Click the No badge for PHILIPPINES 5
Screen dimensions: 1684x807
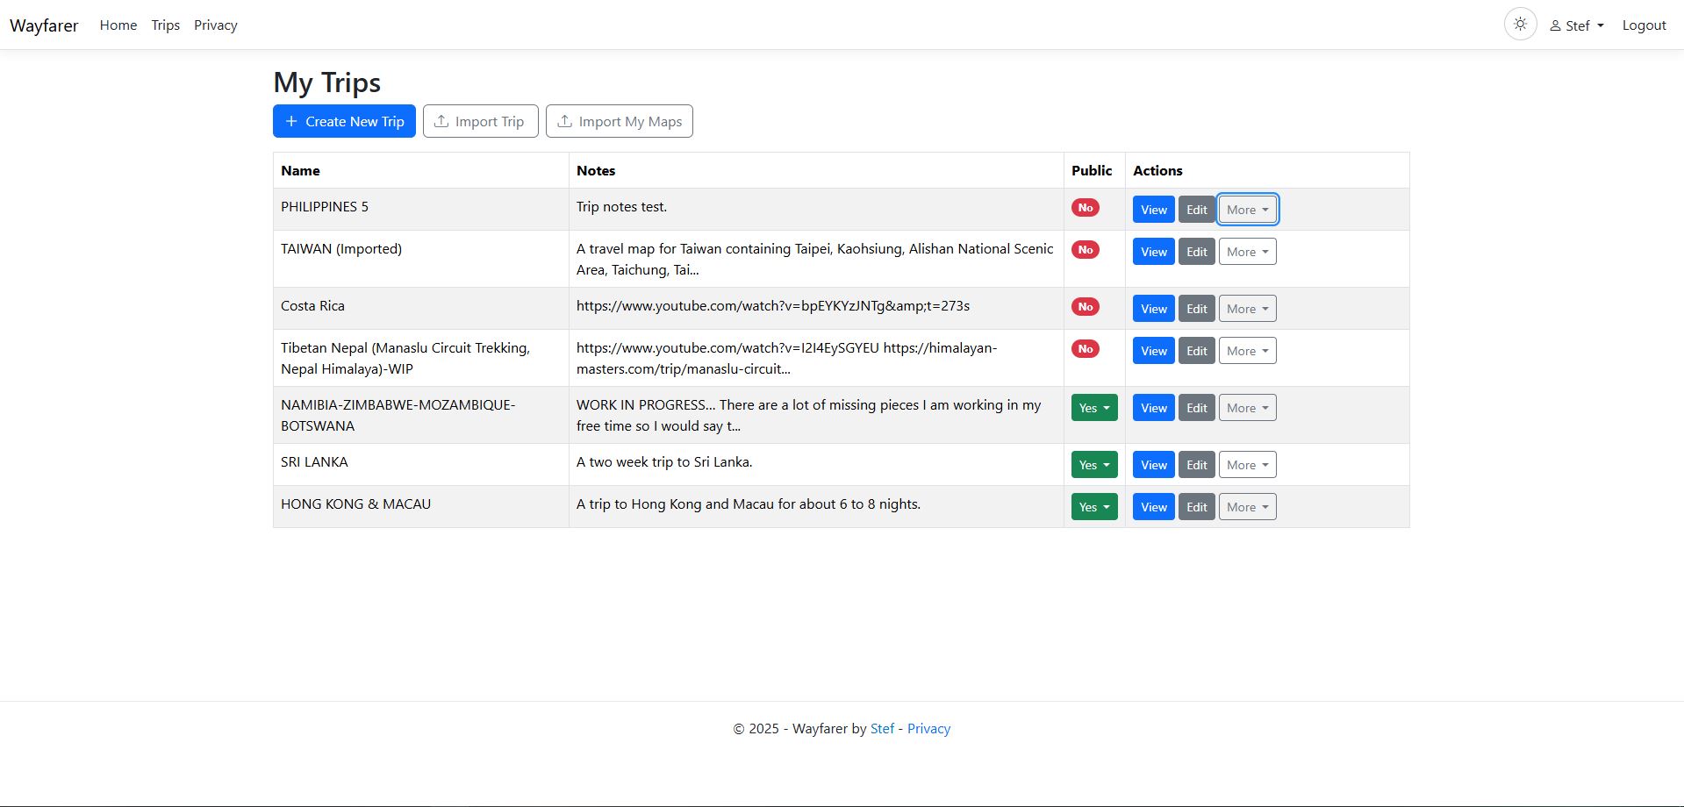(1086, 208)
